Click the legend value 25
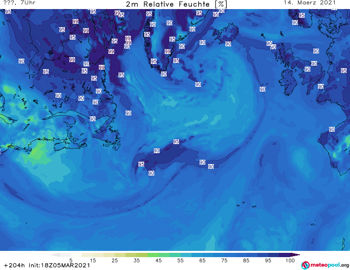 [x=115, y=260]
